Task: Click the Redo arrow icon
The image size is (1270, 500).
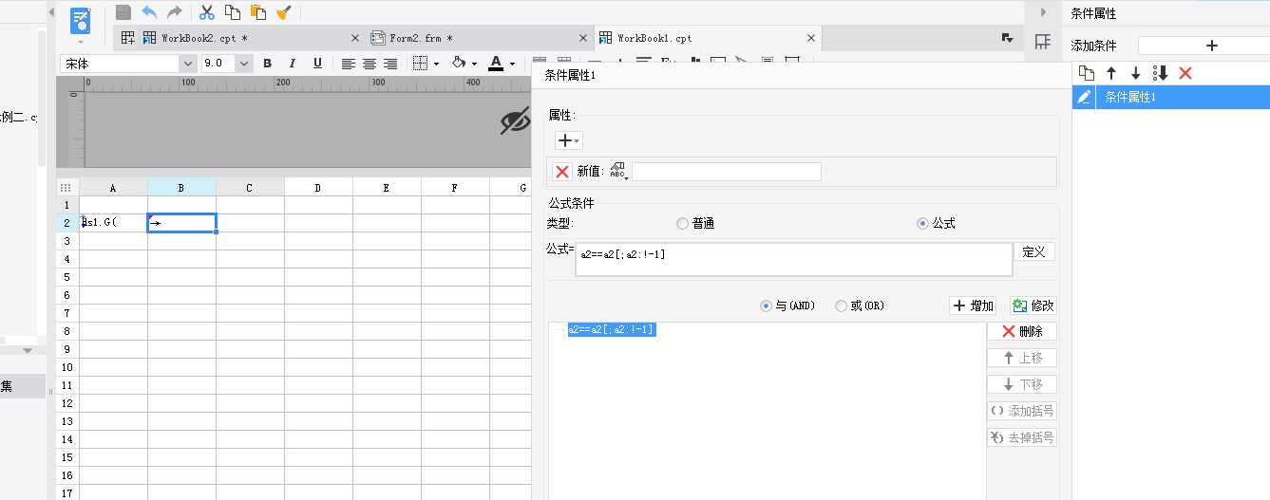Action: coord(174,12)
